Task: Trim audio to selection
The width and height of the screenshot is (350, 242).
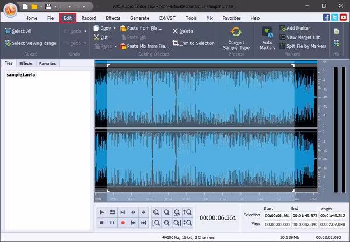Action: [x=193, y=43]
